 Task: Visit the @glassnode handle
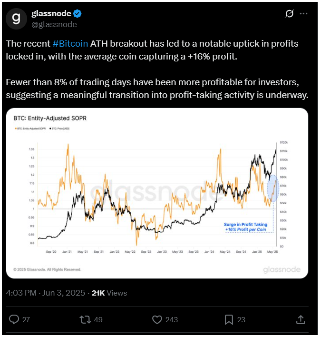[54, 24]
